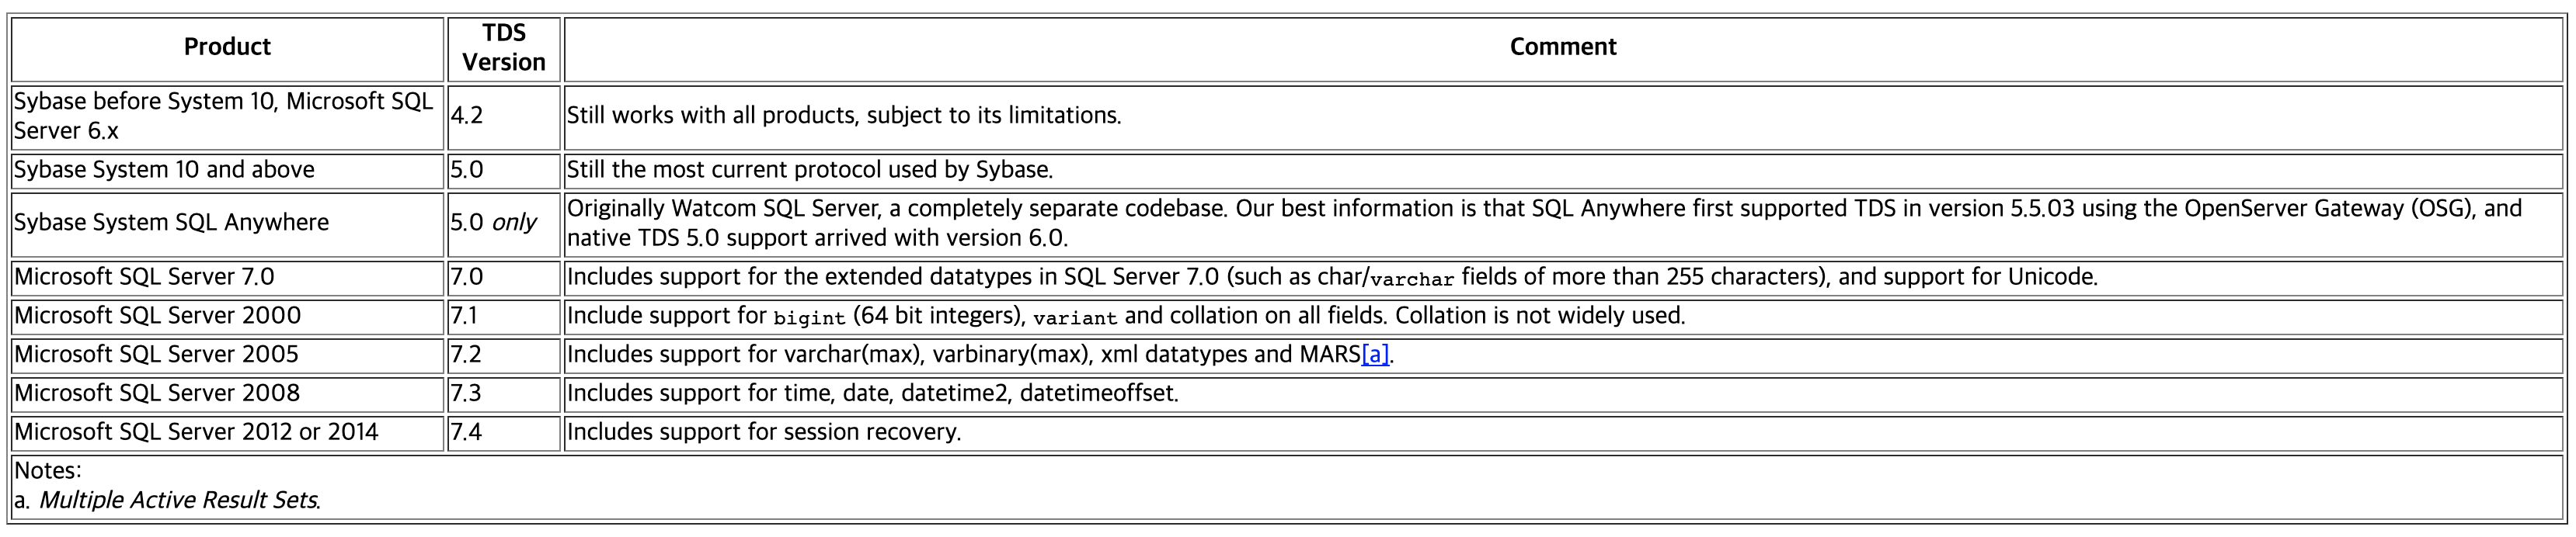Select the Sybase System SQL Anywhere cell
2576x537 pixels.
[227, 223]
